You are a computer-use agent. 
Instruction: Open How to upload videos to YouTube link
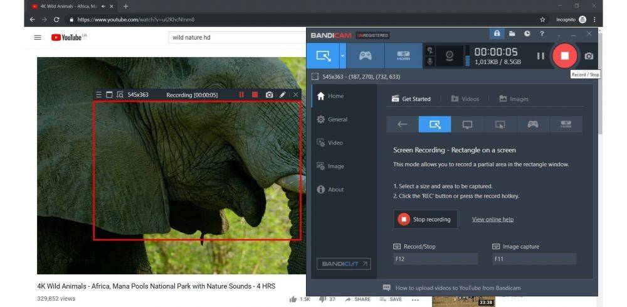pos(452,288)
